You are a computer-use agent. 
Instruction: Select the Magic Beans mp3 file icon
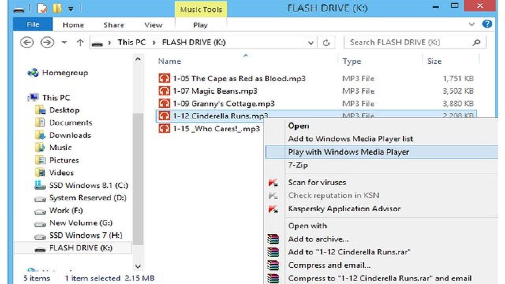pyautogui.click(x=164, y=91)
